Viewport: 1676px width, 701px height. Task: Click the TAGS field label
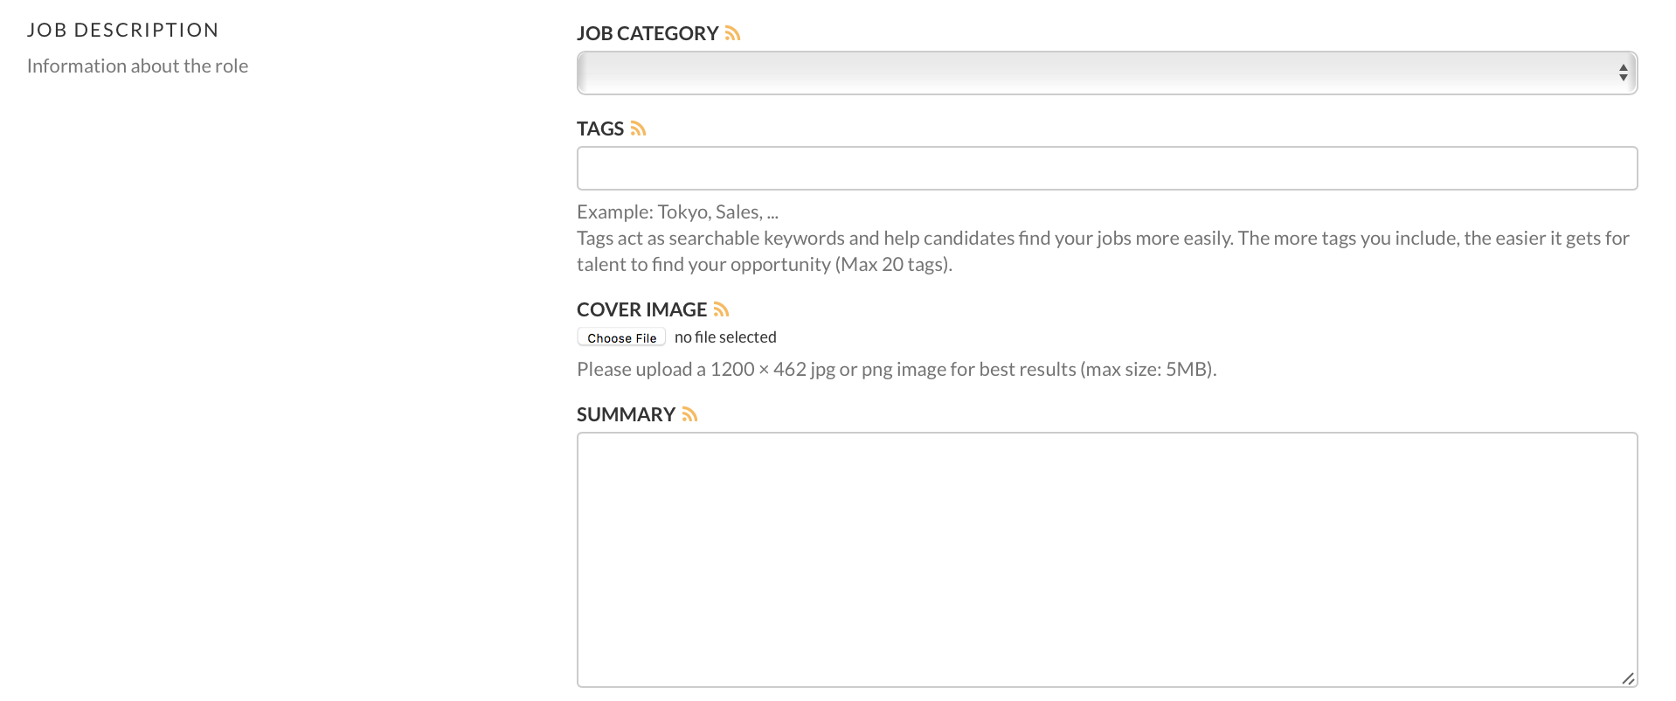click(x=599, y=128)
